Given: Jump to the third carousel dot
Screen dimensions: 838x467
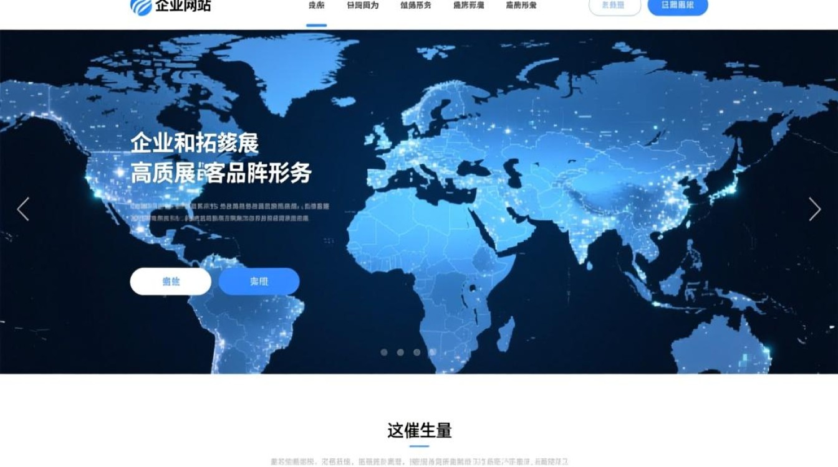Looking at the screenshot, I should [417, 352].
